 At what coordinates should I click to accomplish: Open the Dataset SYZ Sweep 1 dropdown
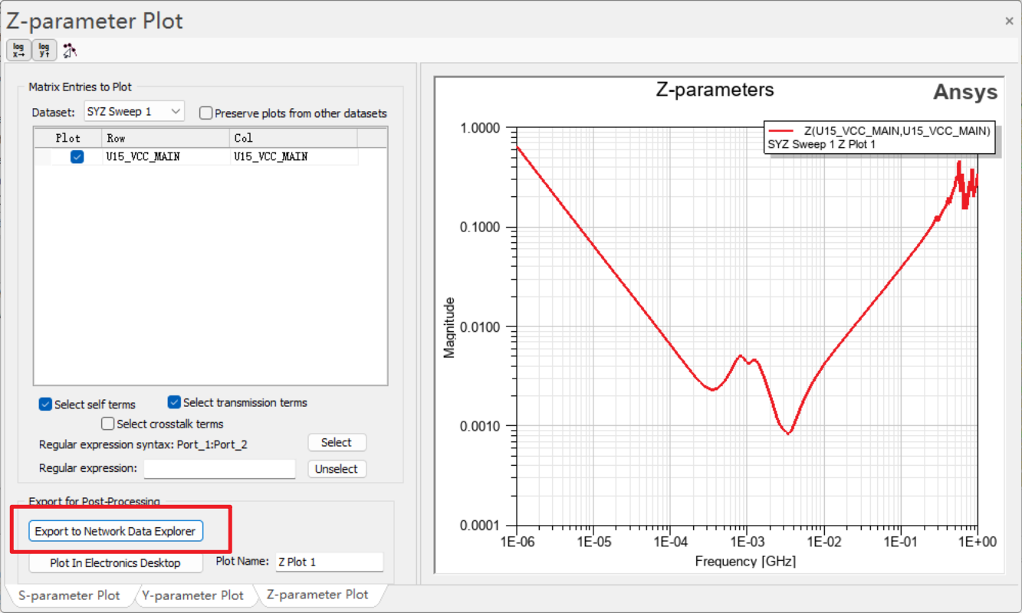point(134,112)
